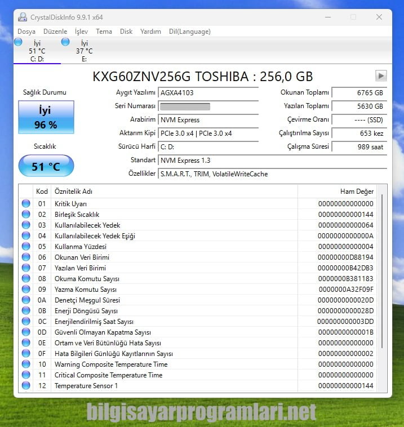Click status orb of Kullanma Yüzdesi row
The image size is (404, 427).
[26, 246]
